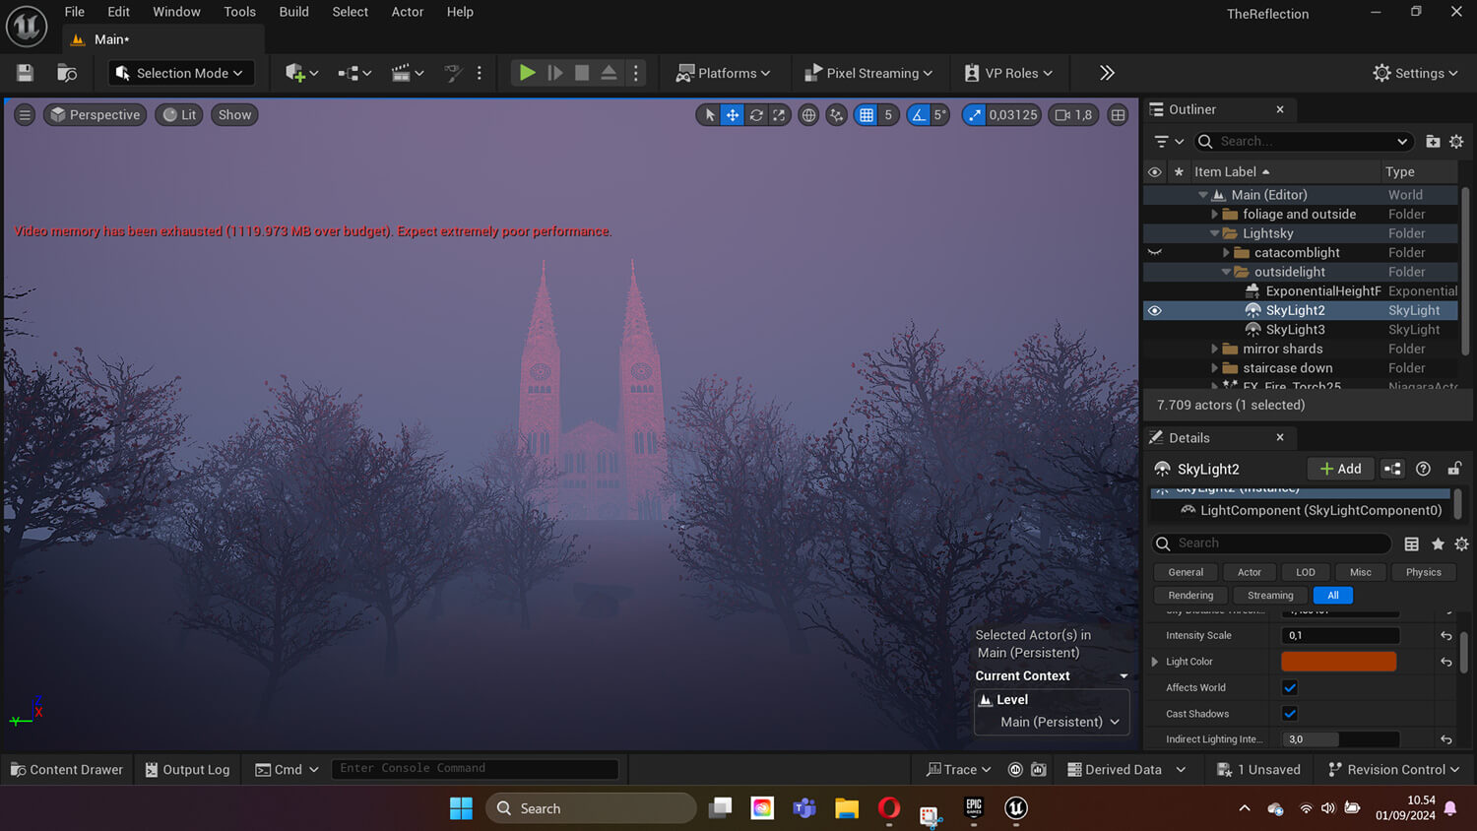The image size is (1477, 831).
Task: Open the Blueprints menu icon
Action: click(354, 73)
